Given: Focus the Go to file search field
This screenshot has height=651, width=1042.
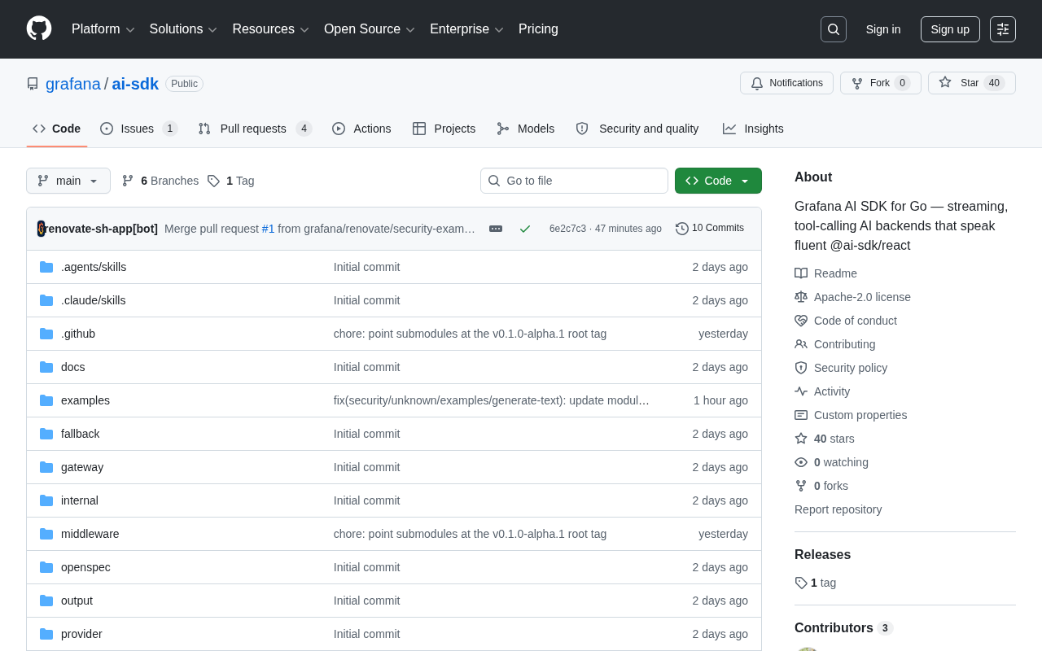Looking at the screenshot, I should (x=574, y=181).
